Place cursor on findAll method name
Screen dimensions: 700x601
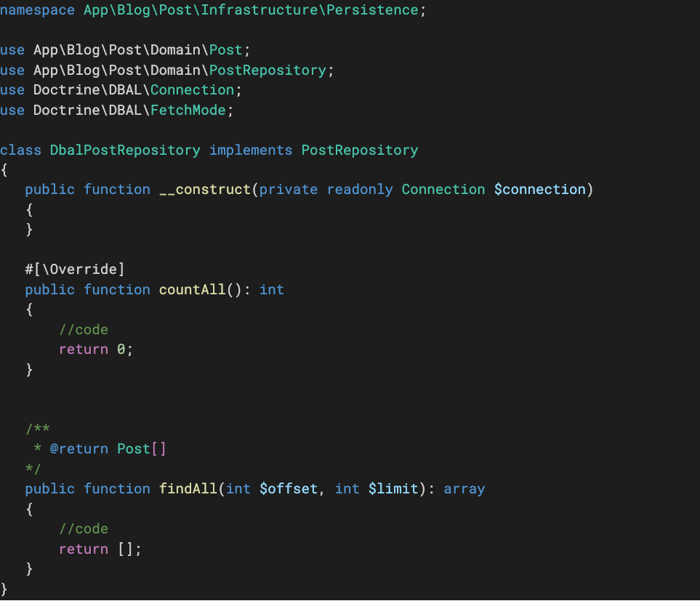coord(188,489)
